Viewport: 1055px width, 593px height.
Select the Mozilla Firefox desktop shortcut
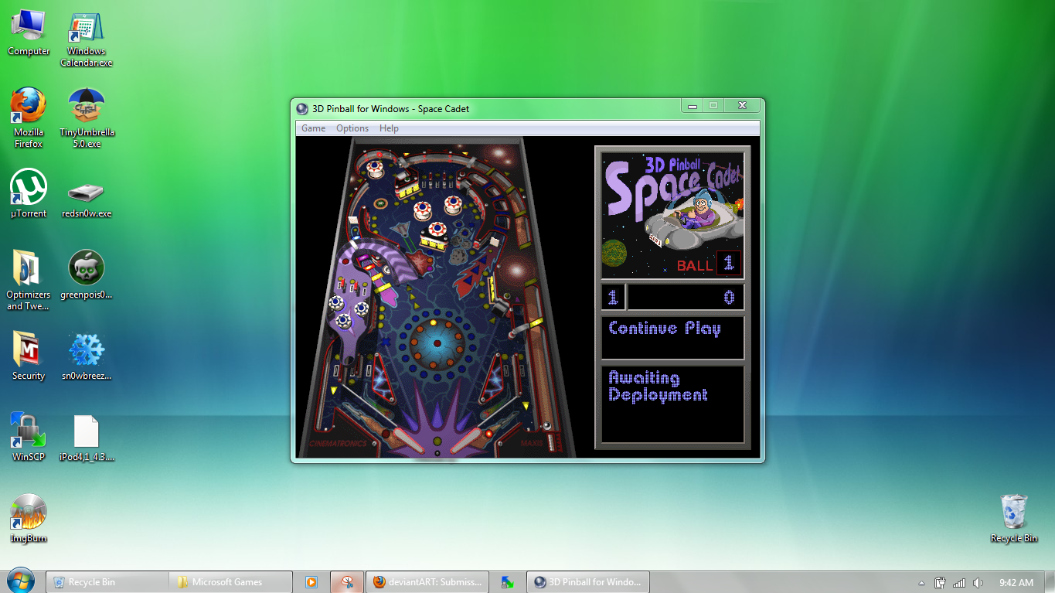[x=29, y=118]
